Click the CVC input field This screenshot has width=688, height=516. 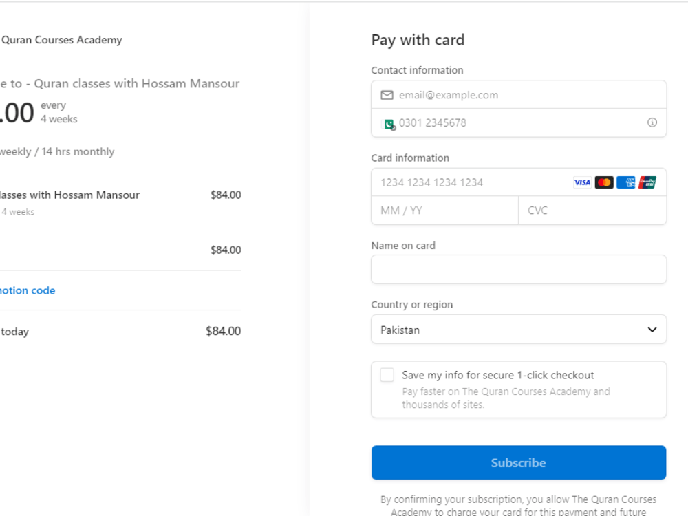pos(592,210)
